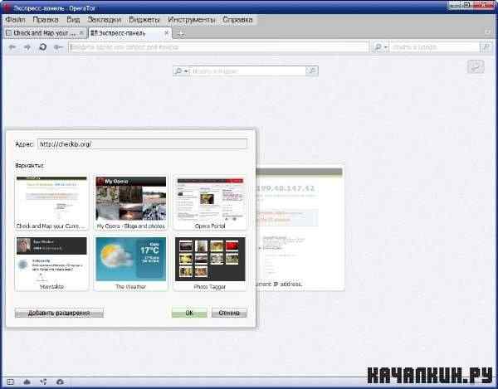The width and height of the screenshot is (498, 389).
Task: Go forward with the forward arrow
Action: tap(27, 47)
